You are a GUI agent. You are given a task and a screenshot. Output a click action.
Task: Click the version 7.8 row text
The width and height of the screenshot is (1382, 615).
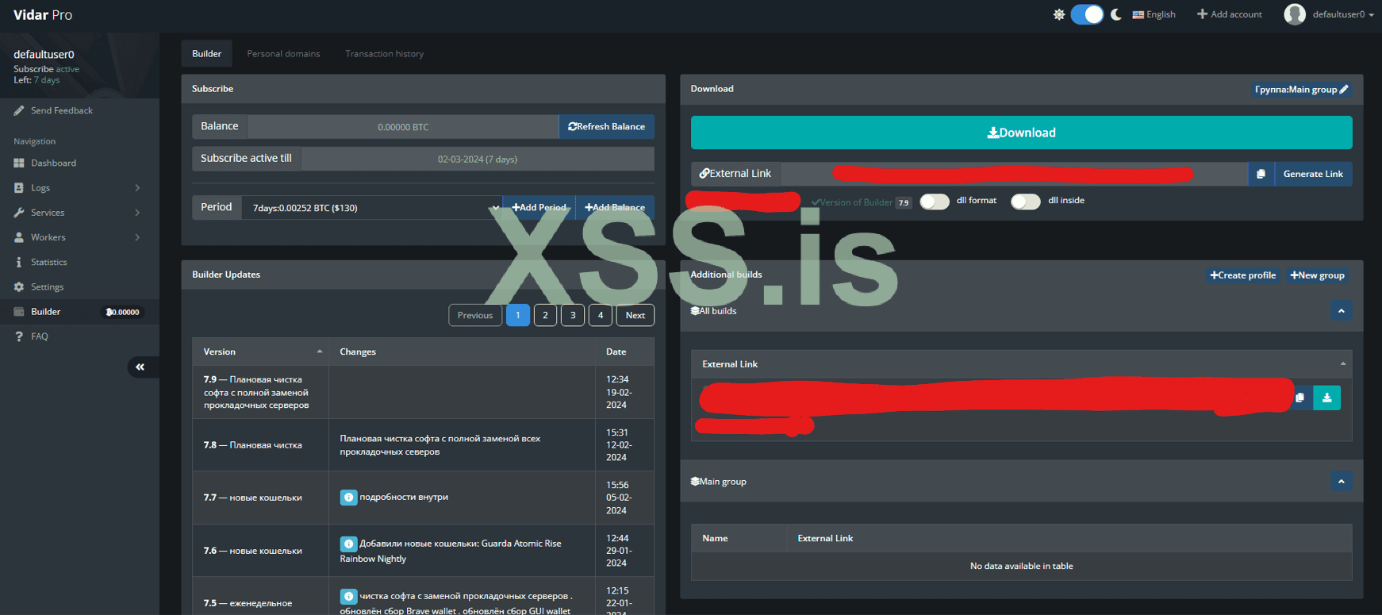tap(253, 445)
